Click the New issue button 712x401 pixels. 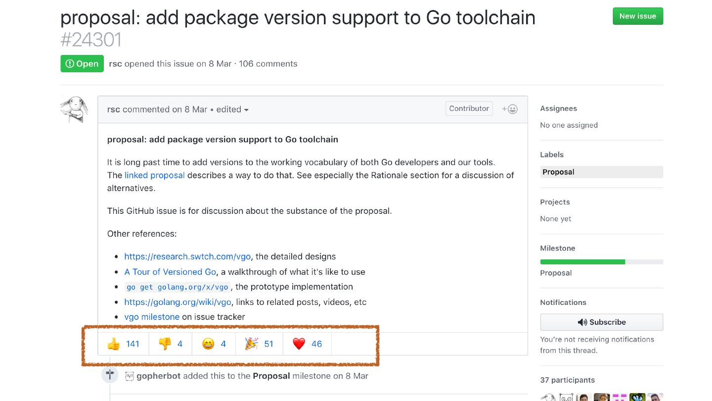pos(637,16)
